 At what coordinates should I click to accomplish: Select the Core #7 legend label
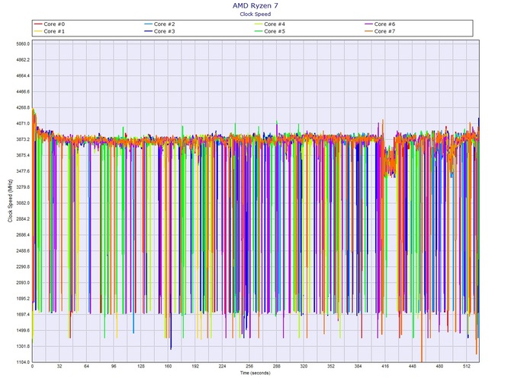384,31
